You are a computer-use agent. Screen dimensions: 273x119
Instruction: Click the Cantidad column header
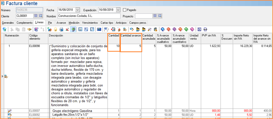tap(114, 38)
